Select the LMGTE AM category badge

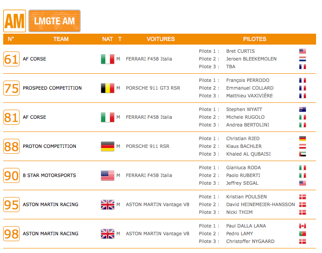click(x=54, y=21)
